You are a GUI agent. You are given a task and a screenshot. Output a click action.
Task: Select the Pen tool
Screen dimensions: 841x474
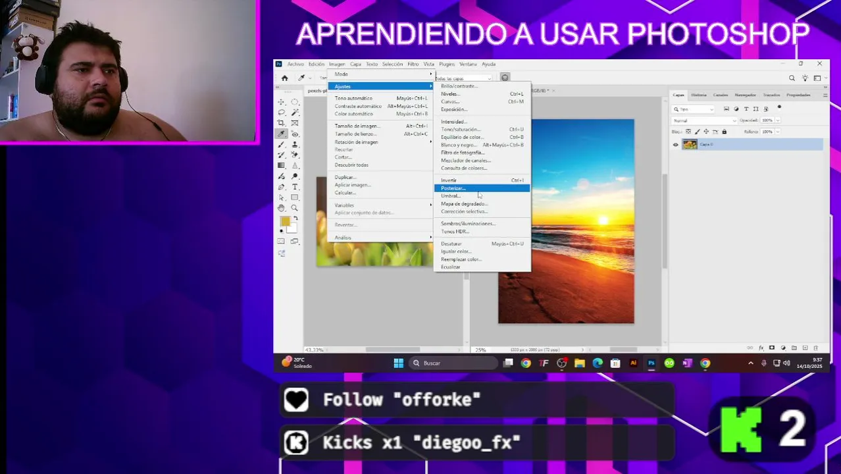282,187
